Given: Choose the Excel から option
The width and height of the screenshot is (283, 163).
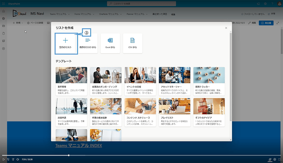Looking at the screenshot, I should pos(110,43).
